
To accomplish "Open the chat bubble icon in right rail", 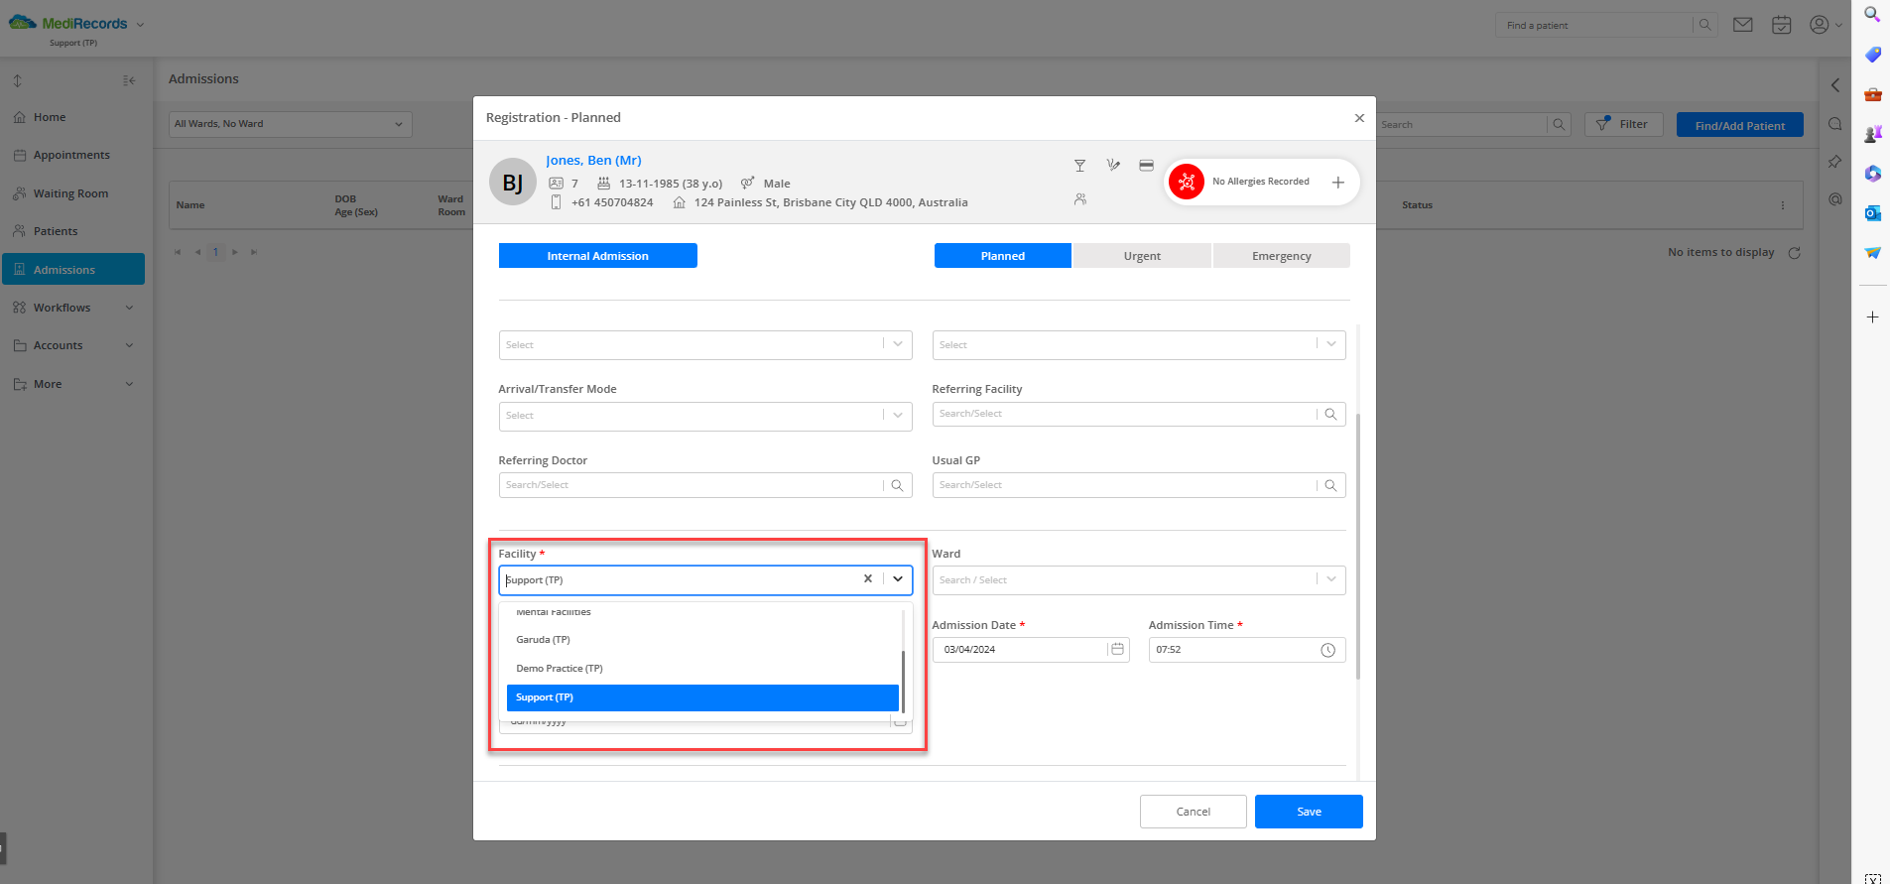I will point(1835,124).
